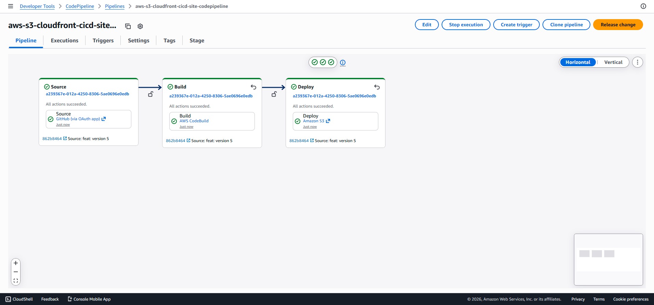Click Clone pipeline button
The width and height of the screenshot is (654, 305).
point(566,25)
